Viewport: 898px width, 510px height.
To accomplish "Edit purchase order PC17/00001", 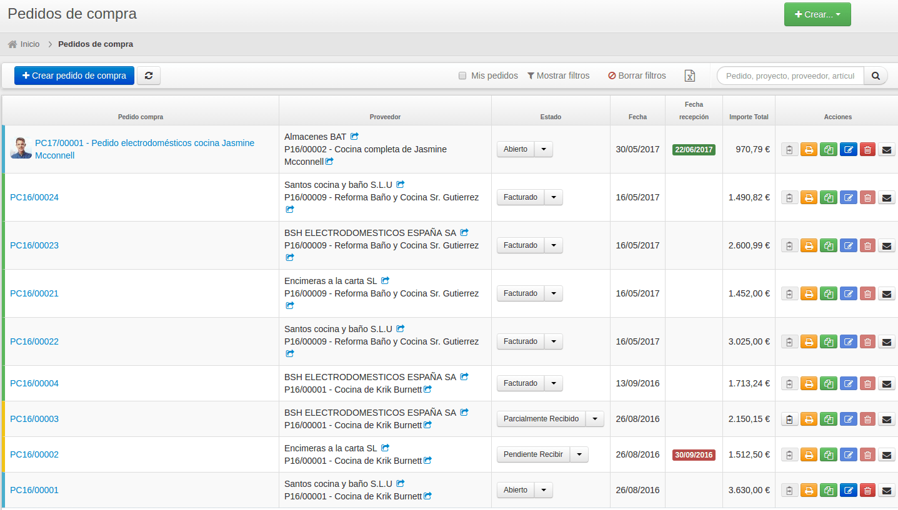I will point(849,149).
